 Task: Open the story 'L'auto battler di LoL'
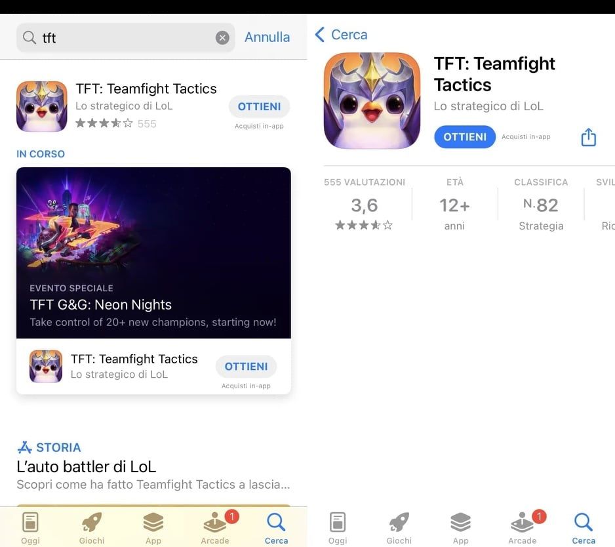point(87,466)
